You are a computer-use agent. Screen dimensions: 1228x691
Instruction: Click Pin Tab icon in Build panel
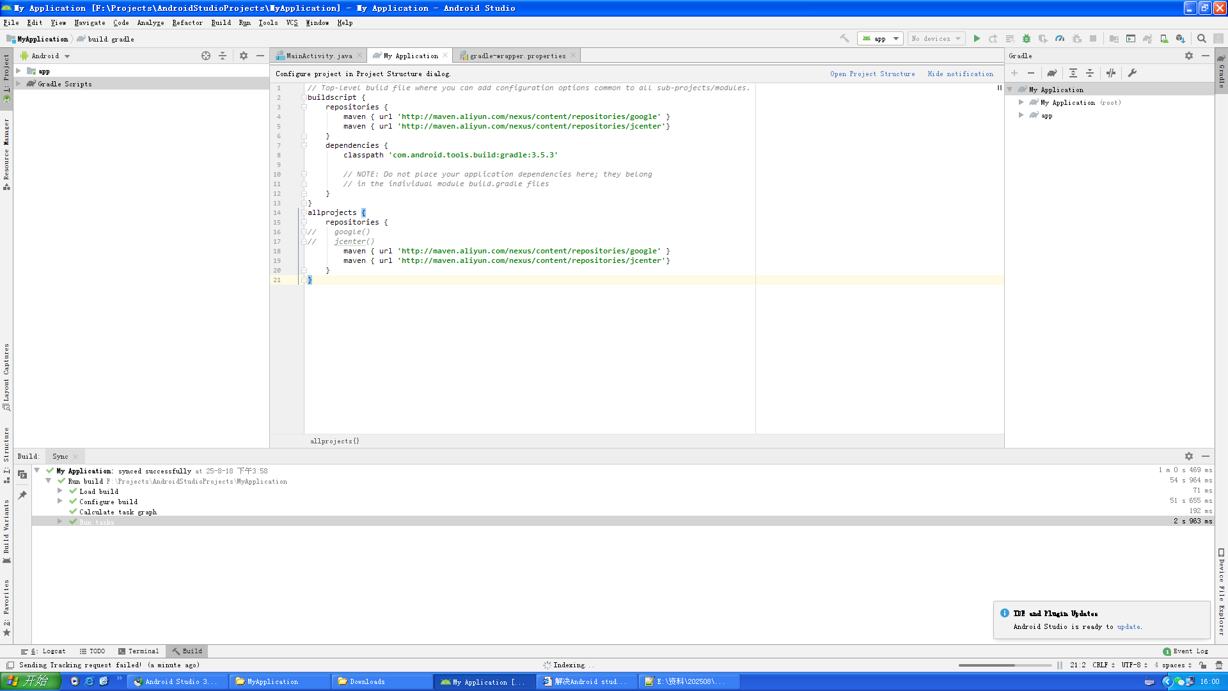(22, 495)
